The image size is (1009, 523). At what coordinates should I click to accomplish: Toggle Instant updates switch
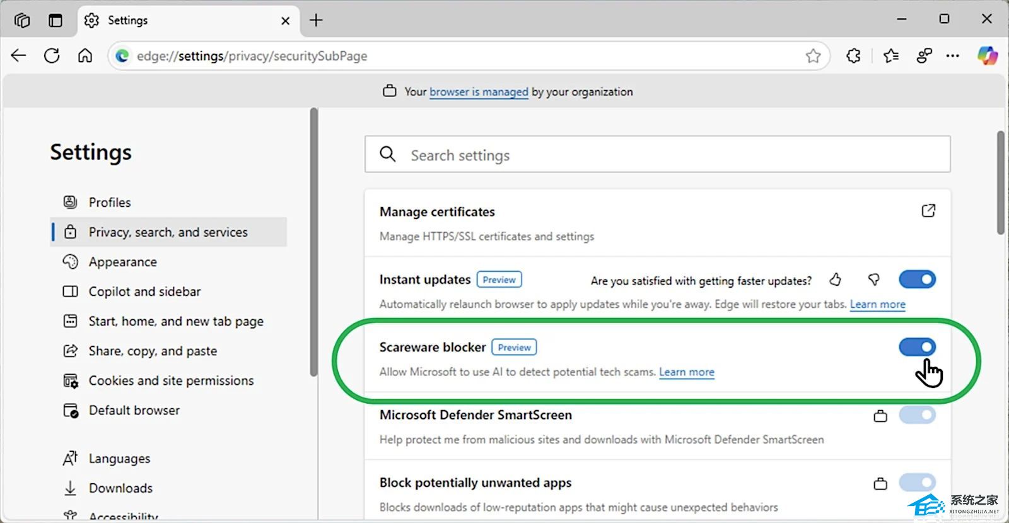click(x=917, y=279)
